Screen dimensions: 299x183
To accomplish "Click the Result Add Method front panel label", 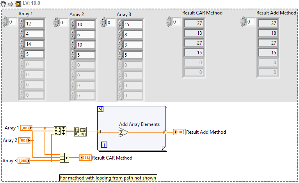I will click(276, 13).
